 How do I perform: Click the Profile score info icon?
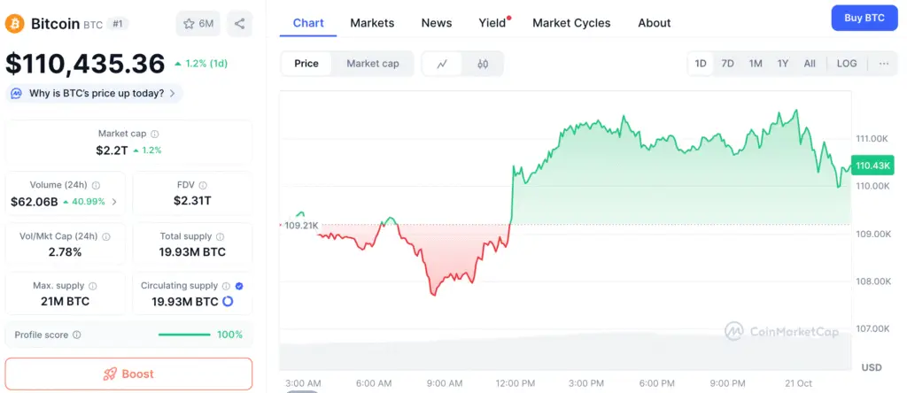tap(77, 335)
